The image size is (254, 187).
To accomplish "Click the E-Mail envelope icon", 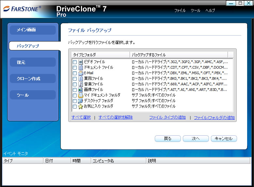I will tap(81, 73).
